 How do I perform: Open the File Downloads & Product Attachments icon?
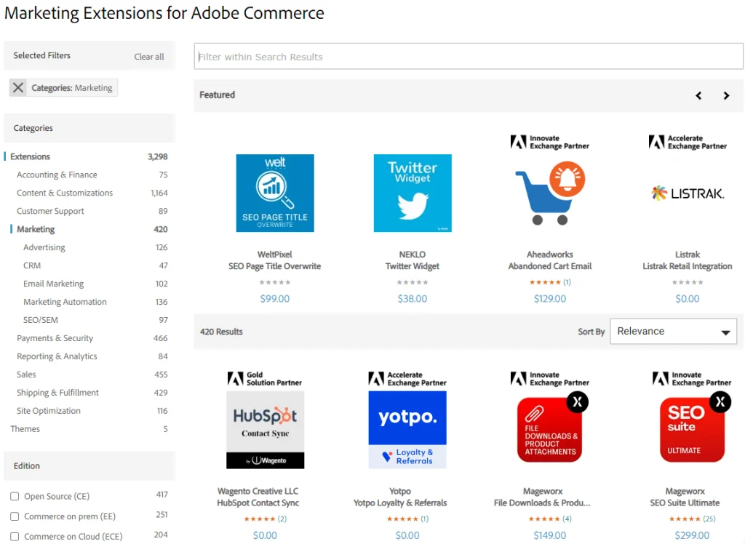click(550, 429)
